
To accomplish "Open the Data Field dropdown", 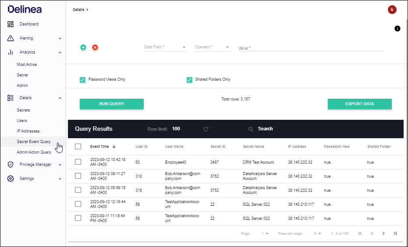I will 166,47.
